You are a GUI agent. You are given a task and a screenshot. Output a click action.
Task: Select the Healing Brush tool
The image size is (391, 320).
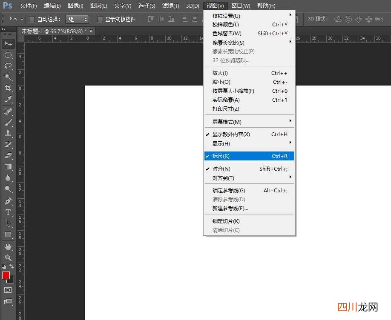8,111
